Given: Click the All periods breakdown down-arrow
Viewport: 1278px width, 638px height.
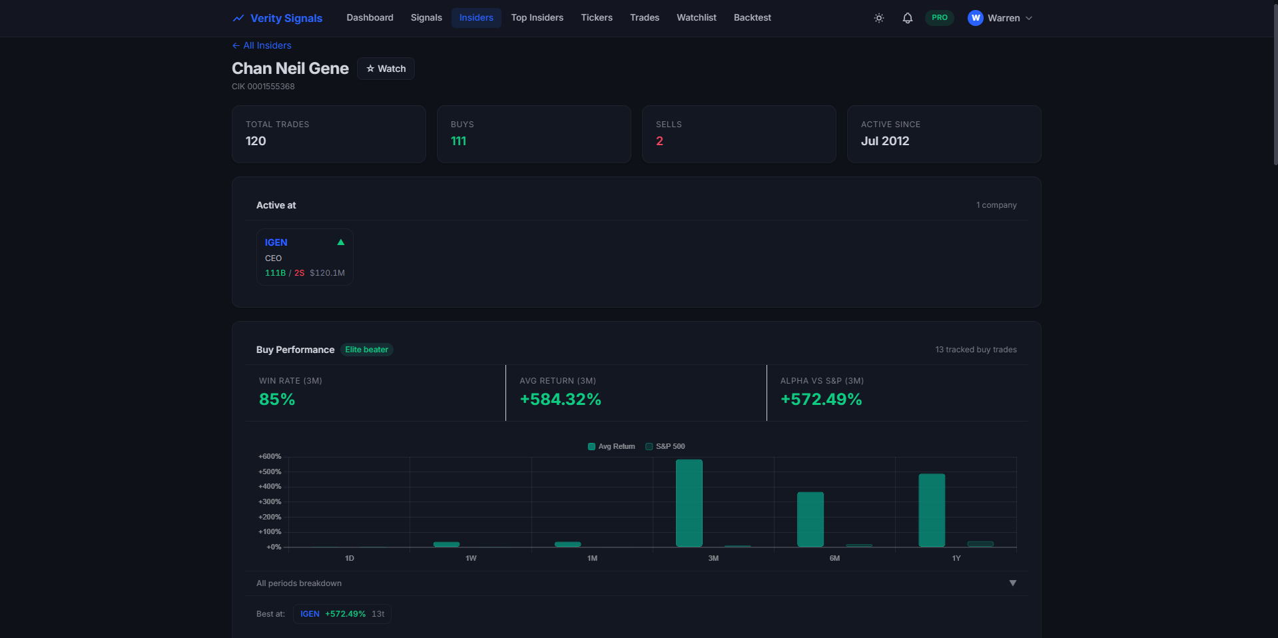Looking at the screenshot, I should point(1013,583).
